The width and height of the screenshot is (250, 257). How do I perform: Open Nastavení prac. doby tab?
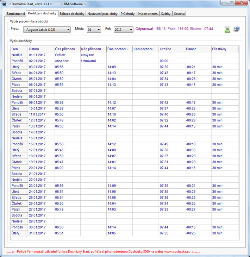click(x=102, y=14)
